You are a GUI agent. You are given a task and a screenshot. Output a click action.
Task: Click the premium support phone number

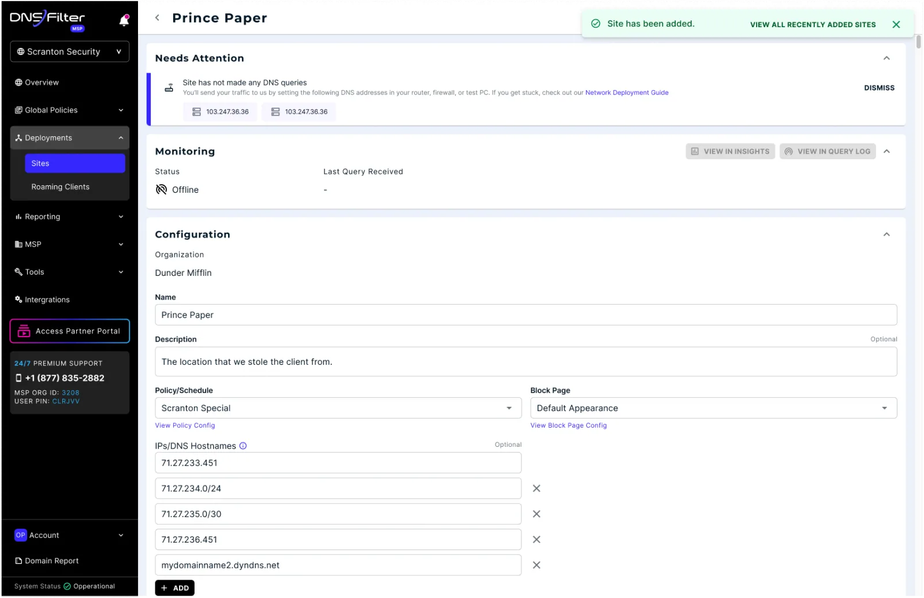[x=65, y=378]
